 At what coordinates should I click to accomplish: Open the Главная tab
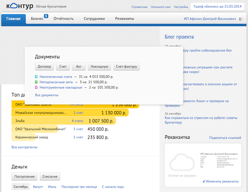pos(14,19)
